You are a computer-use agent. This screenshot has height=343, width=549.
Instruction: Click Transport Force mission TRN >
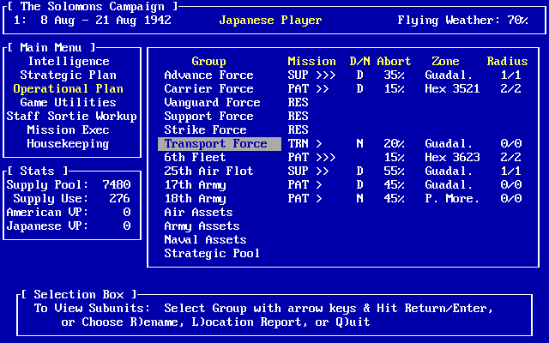305,143
